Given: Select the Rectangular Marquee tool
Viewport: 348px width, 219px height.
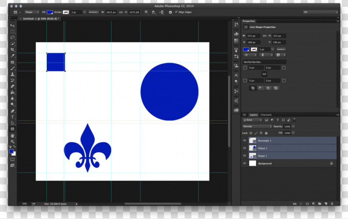Looking at the screenshot, I should pos(12,31).
